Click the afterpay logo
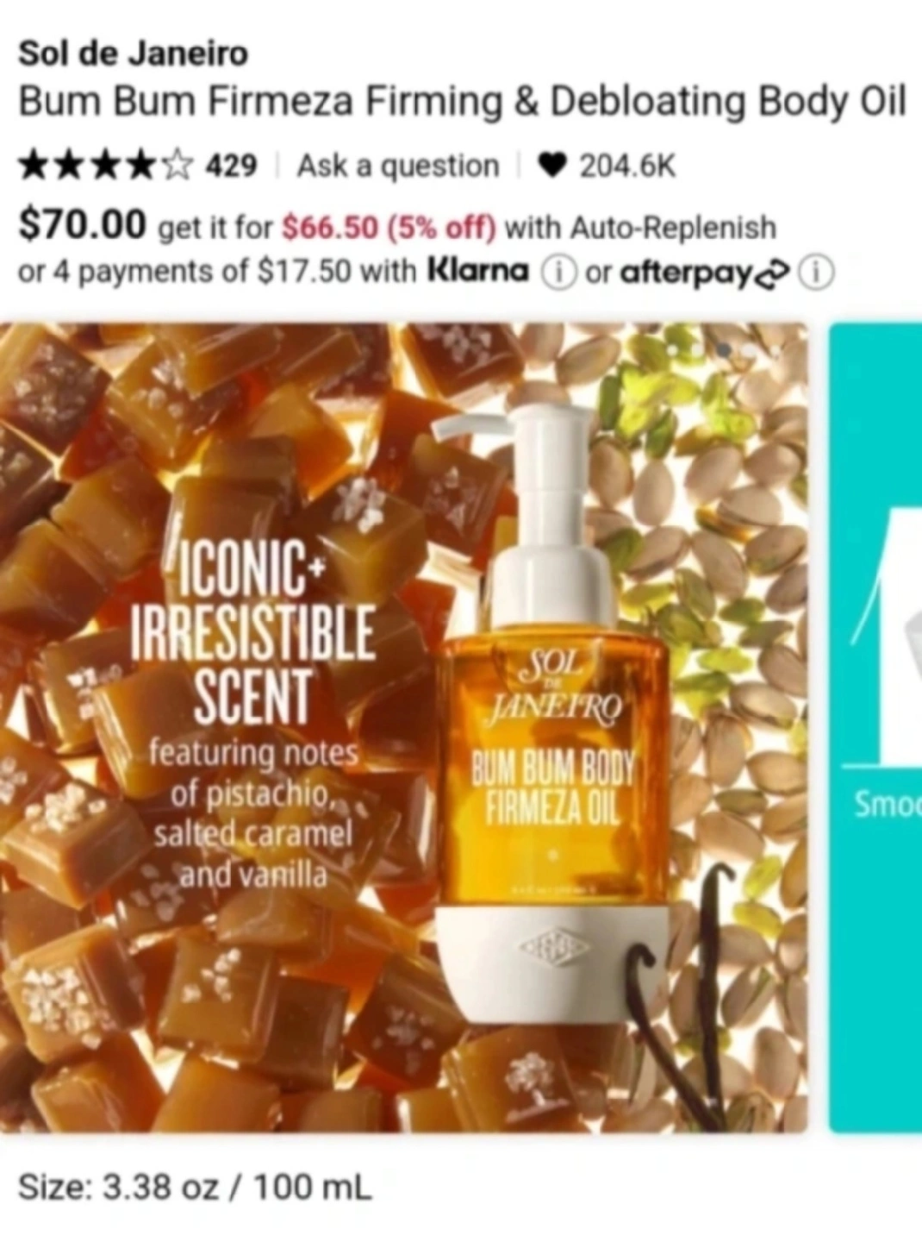Image resolution: width=922 pixels, height=1242 pixels. (x=704, y=273)
